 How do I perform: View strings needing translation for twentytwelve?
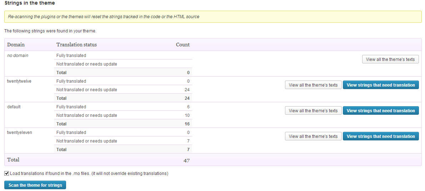pos(381,85)
